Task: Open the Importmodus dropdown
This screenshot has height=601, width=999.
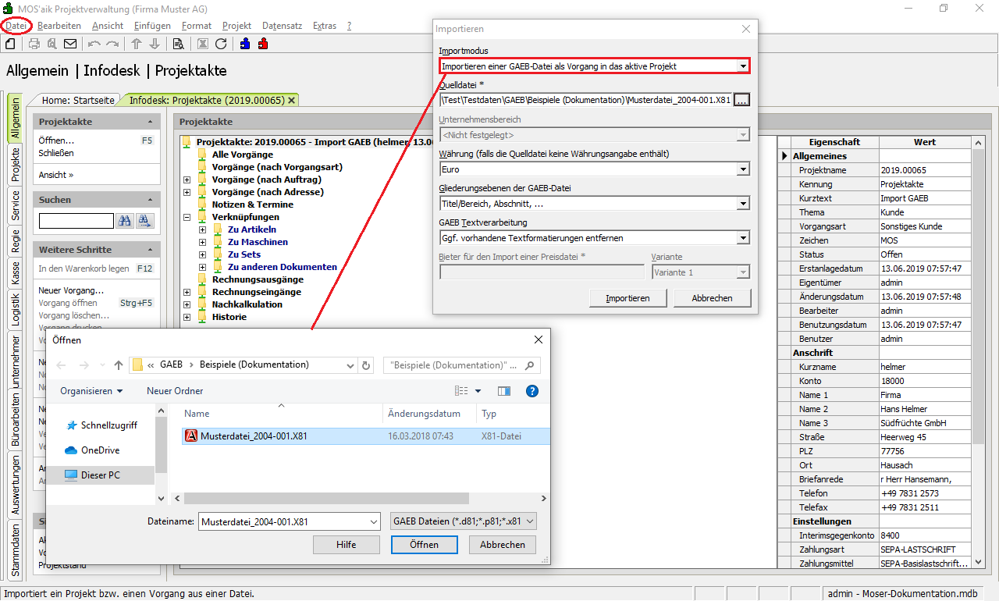Action: (x=743, y=66)
